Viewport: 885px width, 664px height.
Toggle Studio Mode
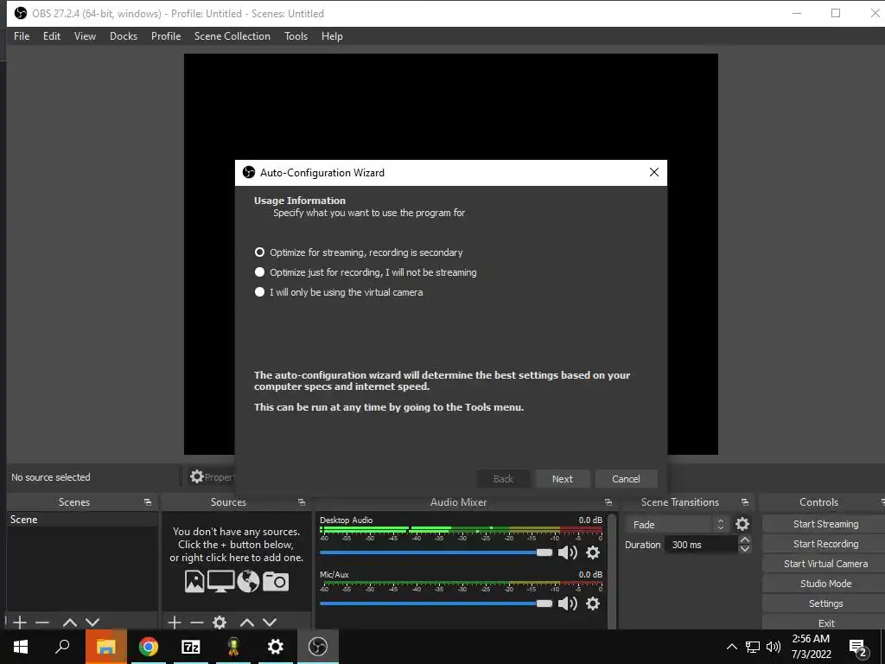pos(825,584)
